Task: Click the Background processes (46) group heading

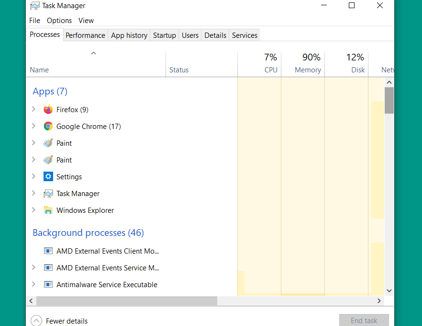Action: (88, 233)
